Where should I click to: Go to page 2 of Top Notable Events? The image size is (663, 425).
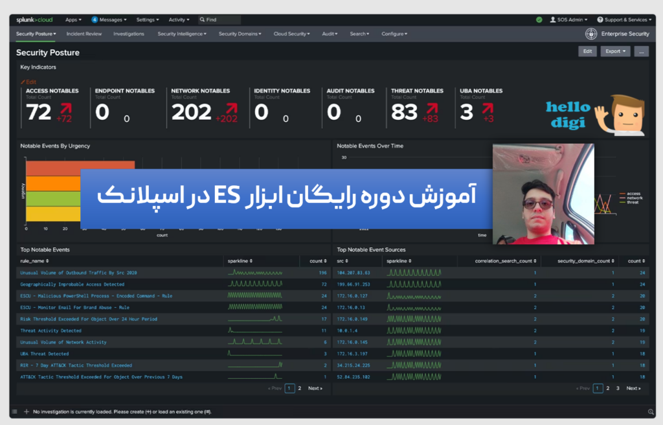point(299,388)
